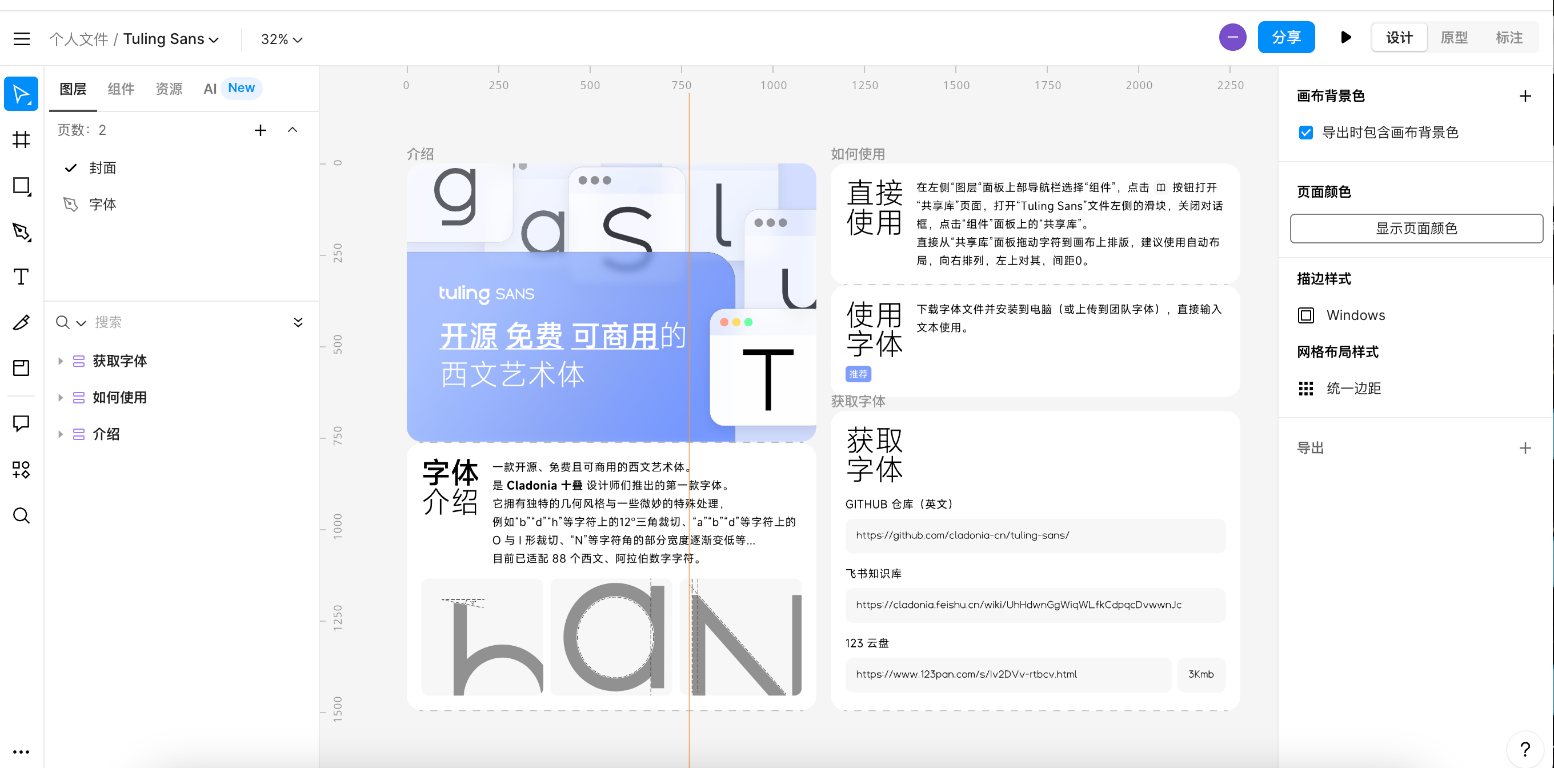1554x768 pixels.
Task: Click the 页数: 2 label
Action: [82, 130]
